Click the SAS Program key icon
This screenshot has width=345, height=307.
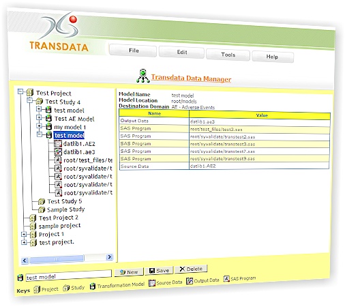click(x=226, y=279)
